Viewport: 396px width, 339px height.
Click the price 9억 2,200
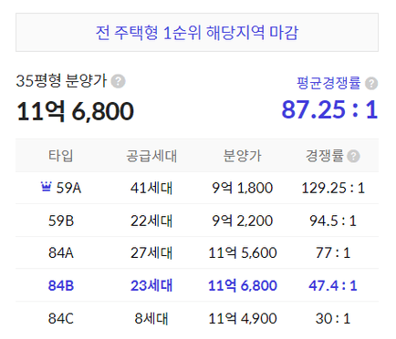[242, 221]
